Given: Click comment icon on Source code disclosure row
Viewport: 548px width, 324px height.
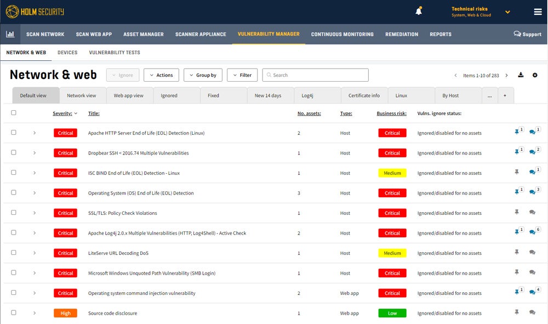Looking at the screenshot, I should 532,312.
